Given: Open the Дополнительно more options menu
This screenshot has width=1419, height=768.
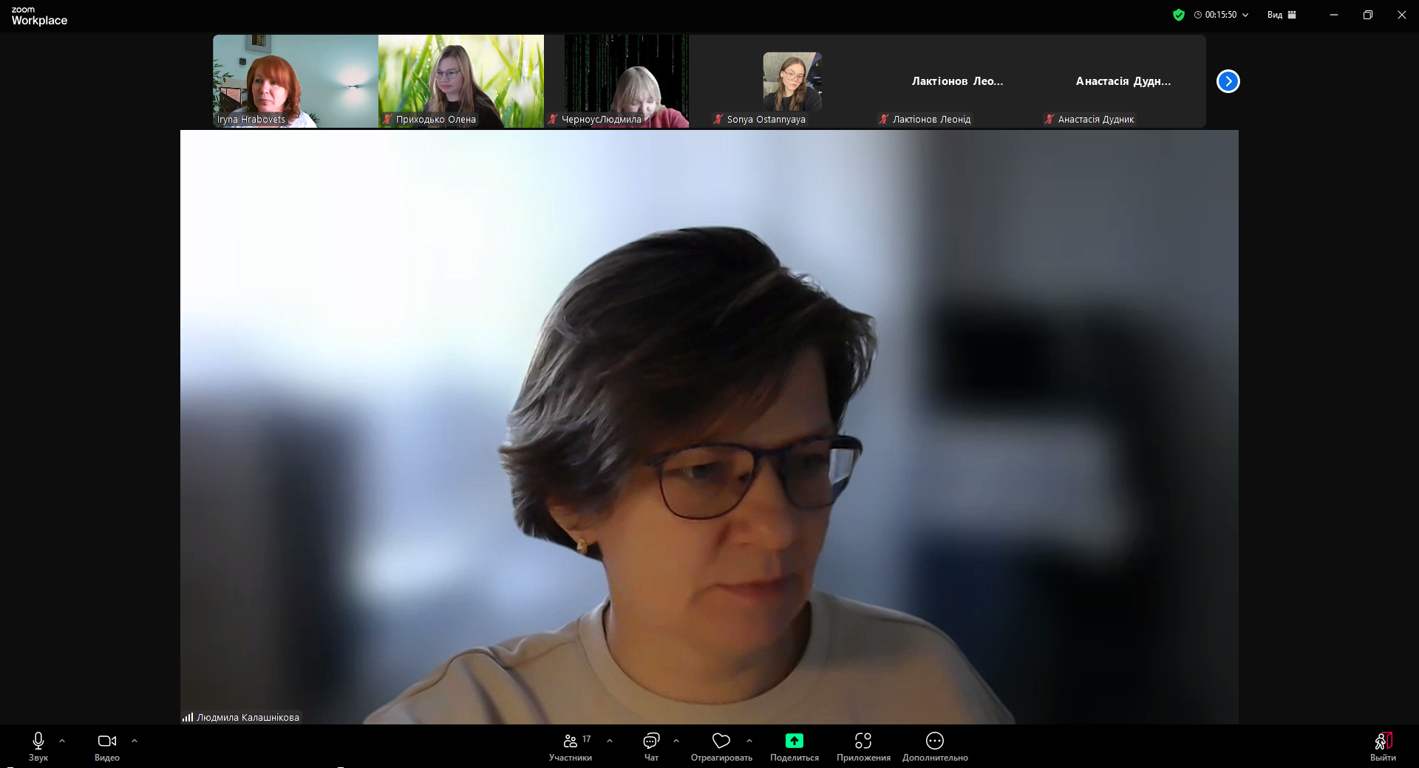Looking at the screenshot, I should [x=934, y=746].
